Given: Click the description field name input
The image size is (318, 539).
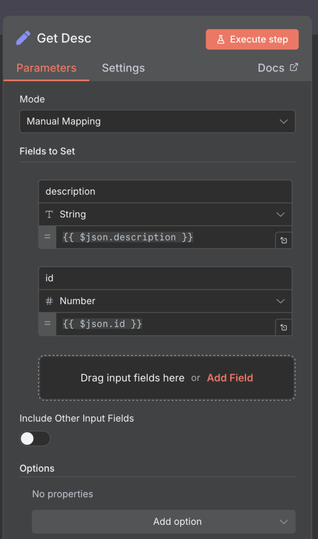Looking at the screenshot, I should [x=165, y=192].
